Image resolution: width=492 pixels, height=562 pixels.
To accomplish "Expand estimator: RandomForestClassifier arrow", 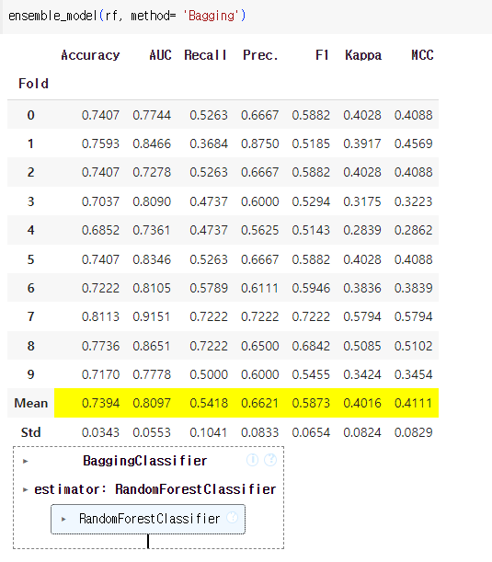I will click(25, 489).
